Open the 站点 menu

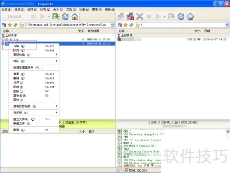19,10
